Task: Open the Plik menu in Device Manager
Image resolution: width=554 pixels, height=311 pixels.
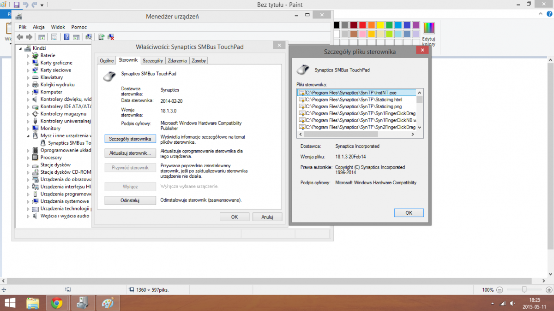Action: coord(23,27)
